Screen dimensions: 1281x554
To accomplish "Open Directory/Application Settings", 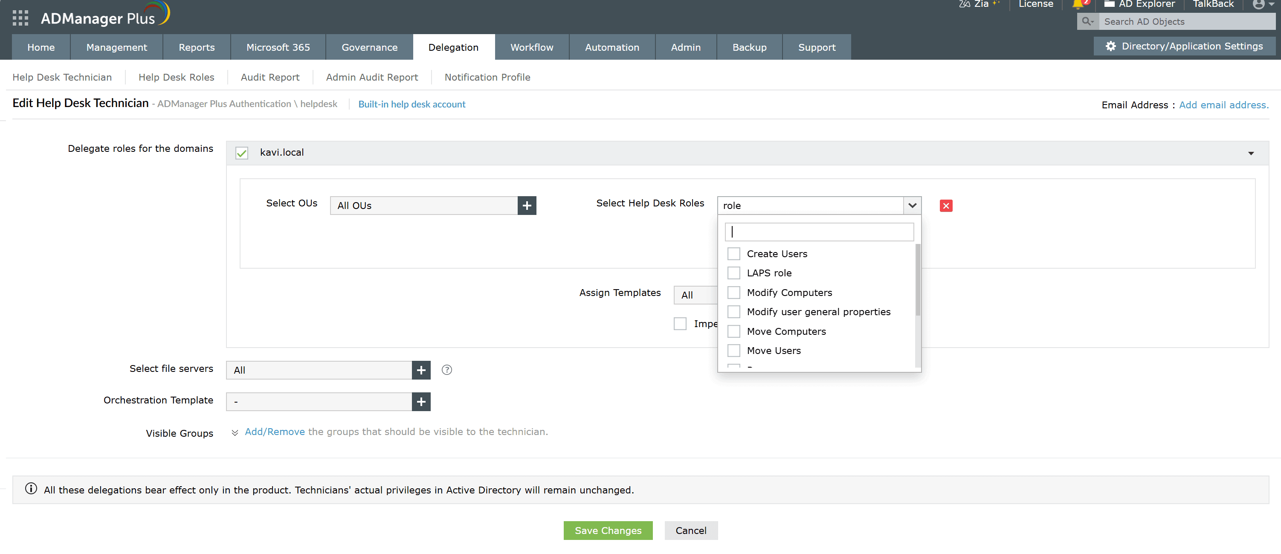I will [x=1184, y=46].
